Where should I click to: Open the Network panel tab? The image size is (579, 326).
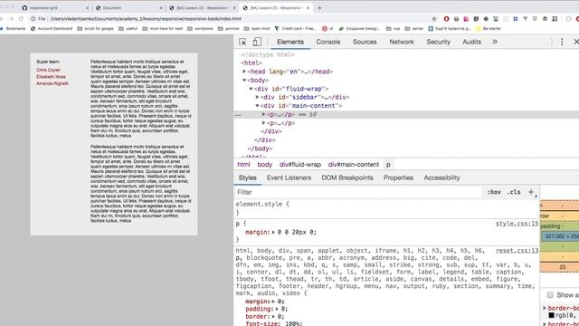[402, 42]
